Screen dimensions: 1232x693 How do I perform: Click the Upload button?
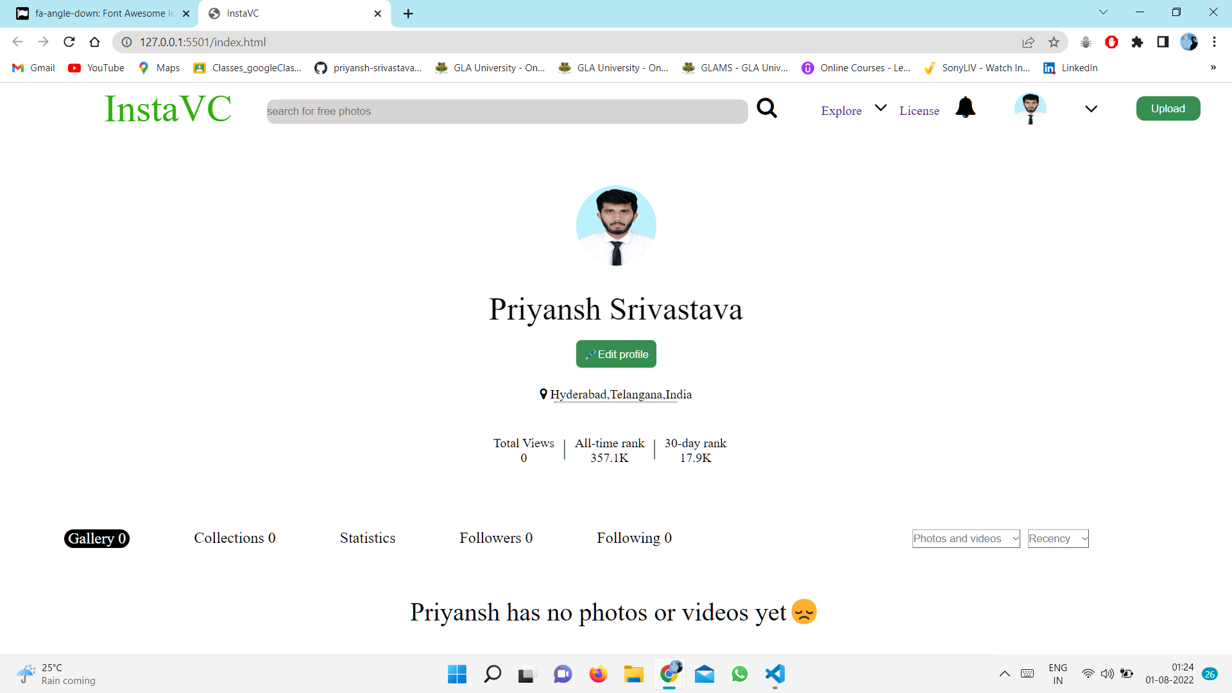tap(1168, 108)
